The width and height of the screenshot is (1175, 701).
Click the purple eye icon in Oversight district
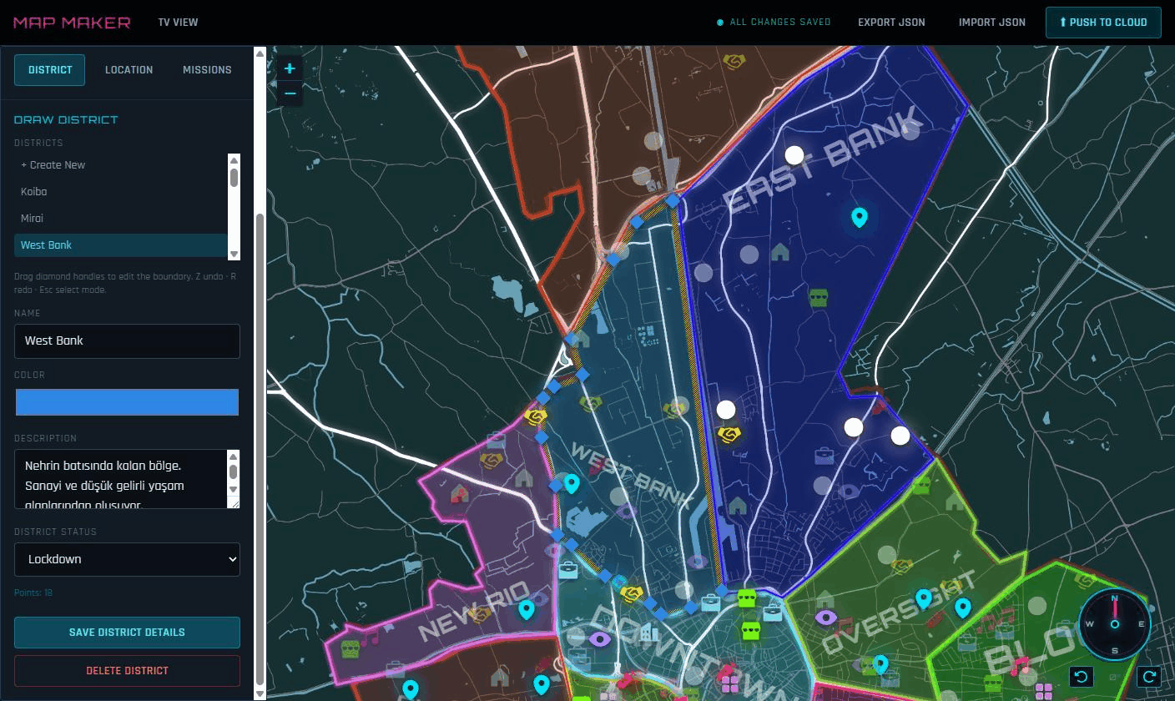click(x=826, y=618)
